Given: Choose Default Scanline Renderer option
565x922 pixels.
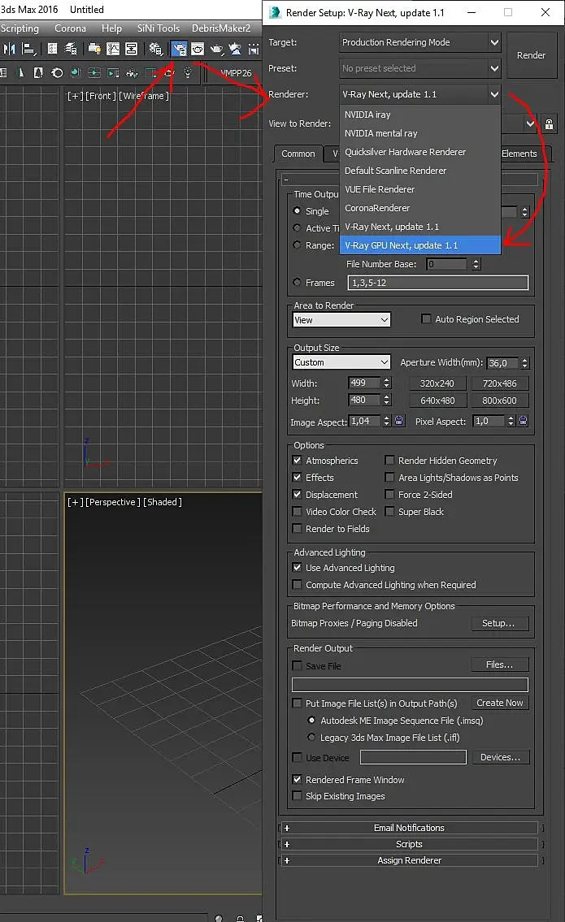Looking at the screenshot, I should [420, 171].
